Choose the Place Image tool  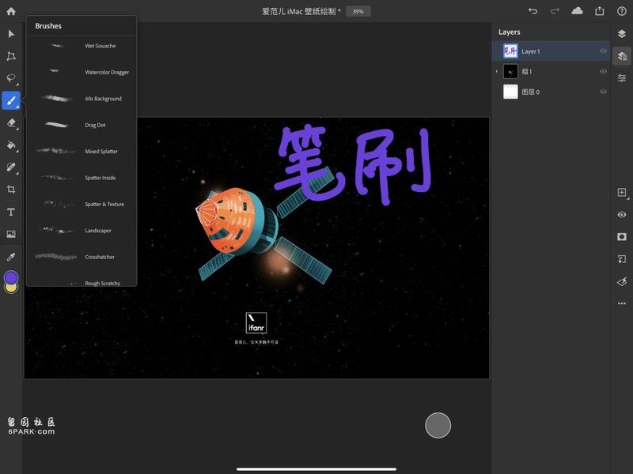pyautogui.click(x=11, y=234)
